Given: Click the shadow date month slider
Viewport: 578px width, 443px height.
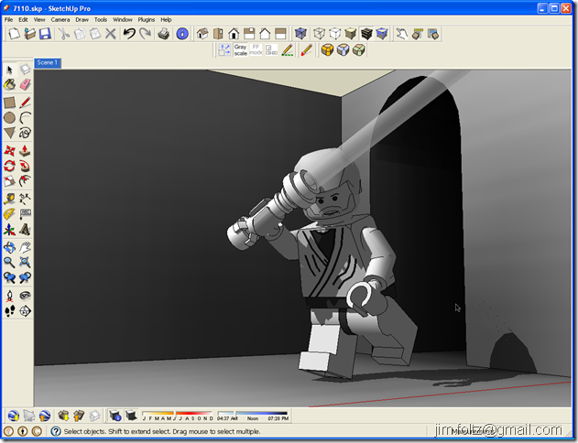Looking at the screenshot, I should (x=178, y=414).
